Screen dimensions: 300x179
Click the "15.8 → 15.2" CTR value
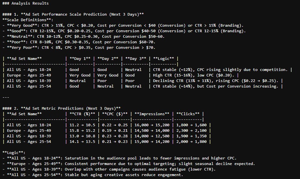click(x=82, y=131)
